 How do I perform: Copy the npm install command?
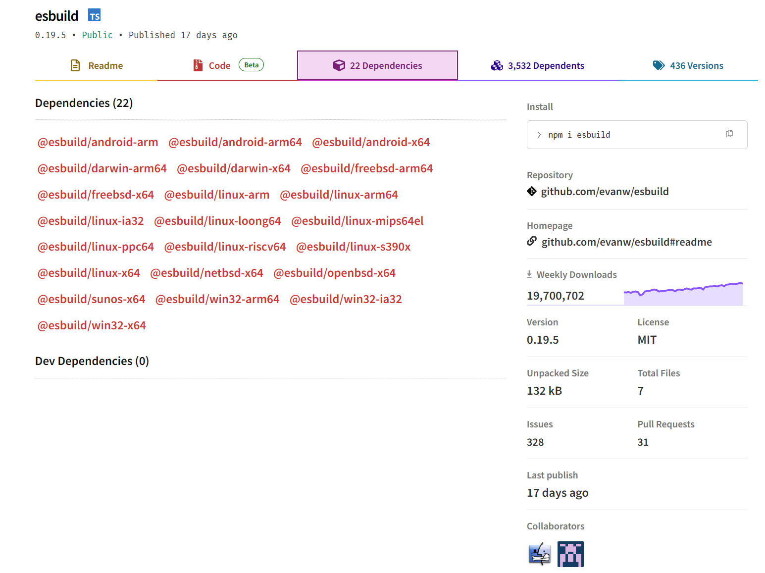(x=729, y=134)
